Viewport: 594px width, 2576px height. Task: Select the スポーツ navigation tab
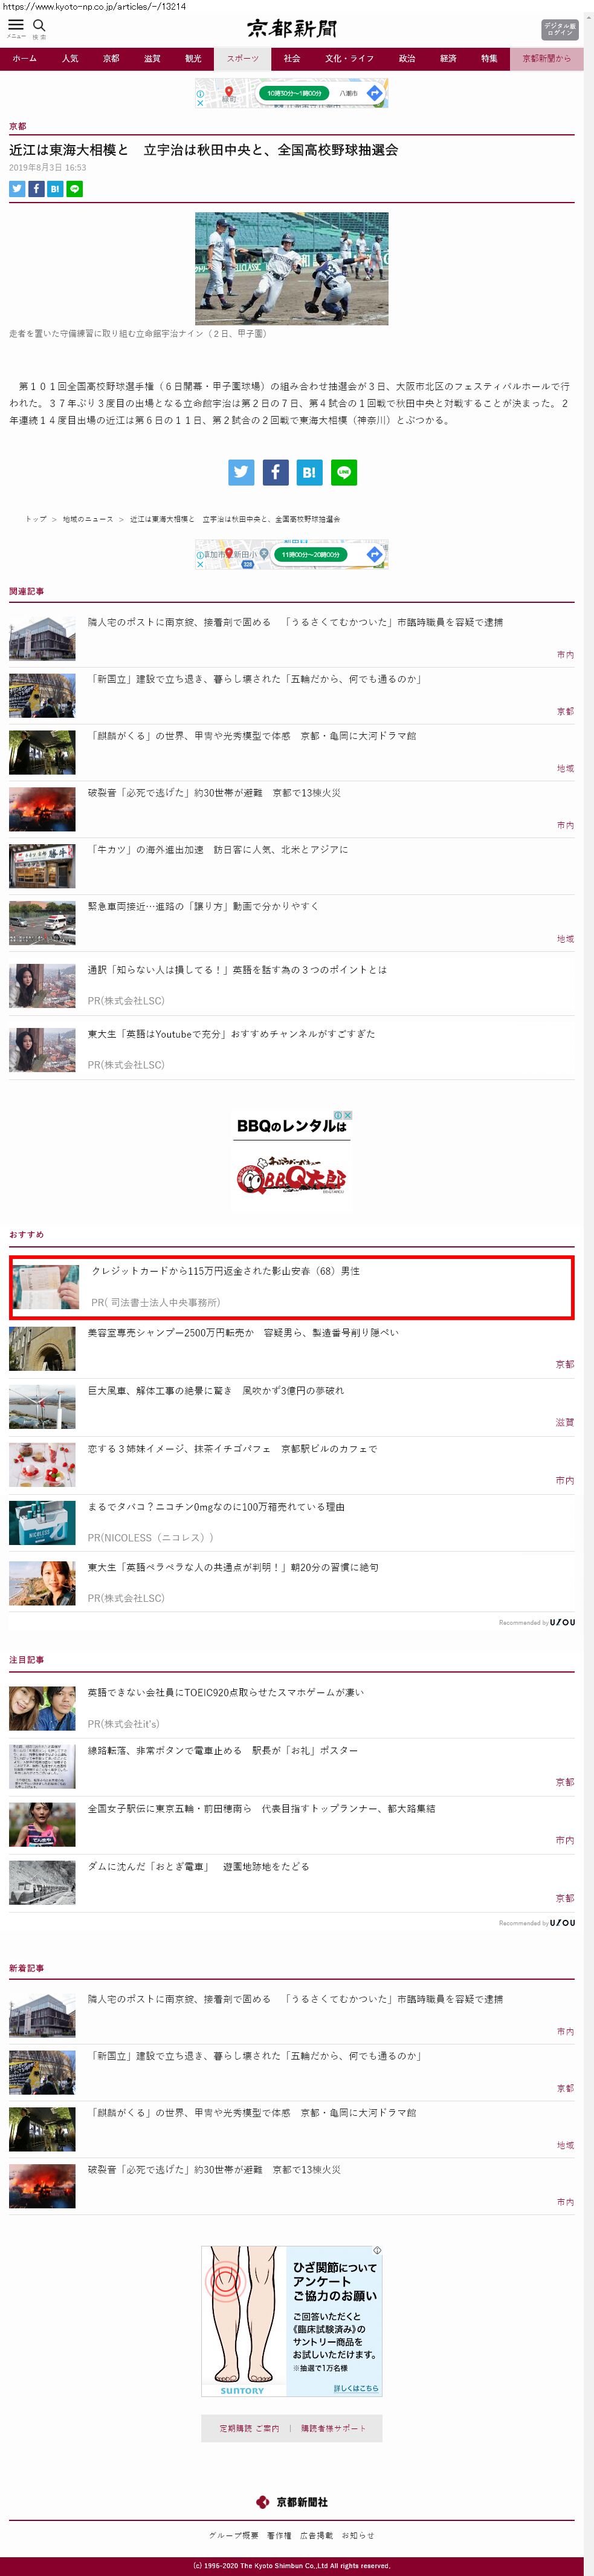[x=242, y=58]
